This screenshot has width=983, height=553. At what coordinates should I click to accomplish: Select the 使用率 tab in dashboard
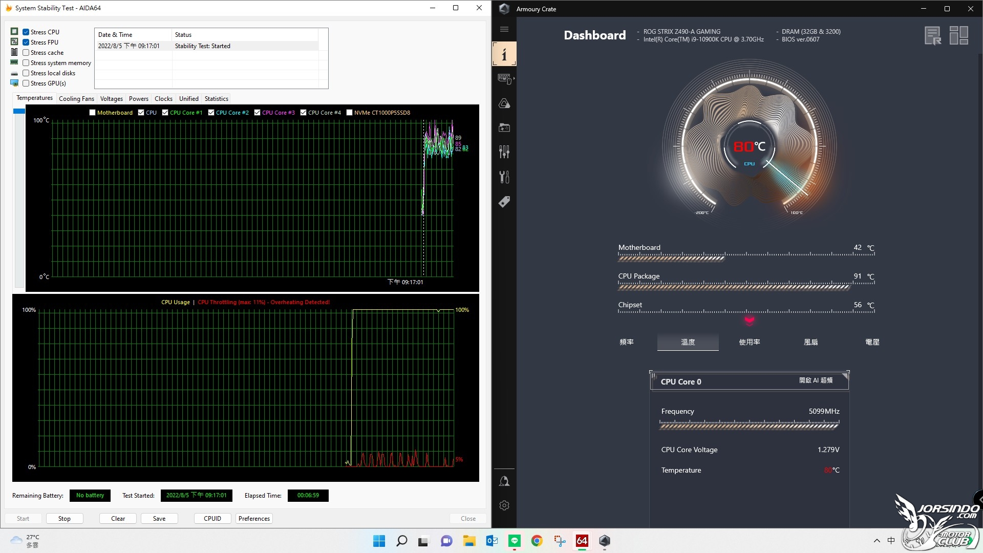click(750, 342)
